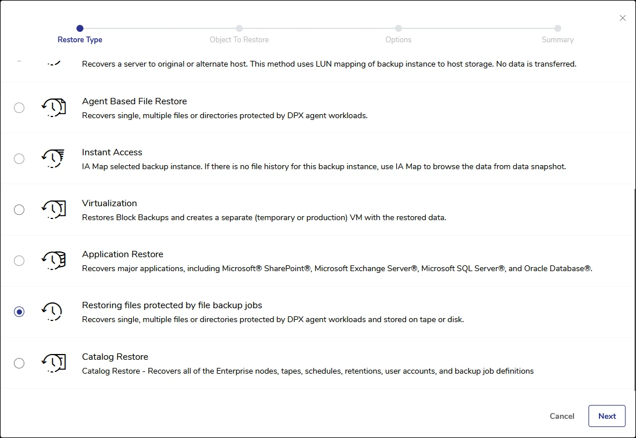Click the Instant Access restore icon
This screenshot has height=438, width=636.
(53, 159)
